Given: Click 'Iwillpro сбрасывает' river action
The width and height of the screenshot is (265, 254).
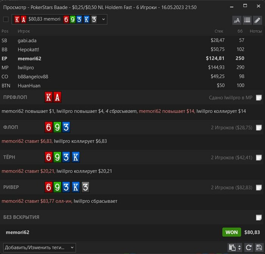Looking at the screenshot, I should 95,201.
